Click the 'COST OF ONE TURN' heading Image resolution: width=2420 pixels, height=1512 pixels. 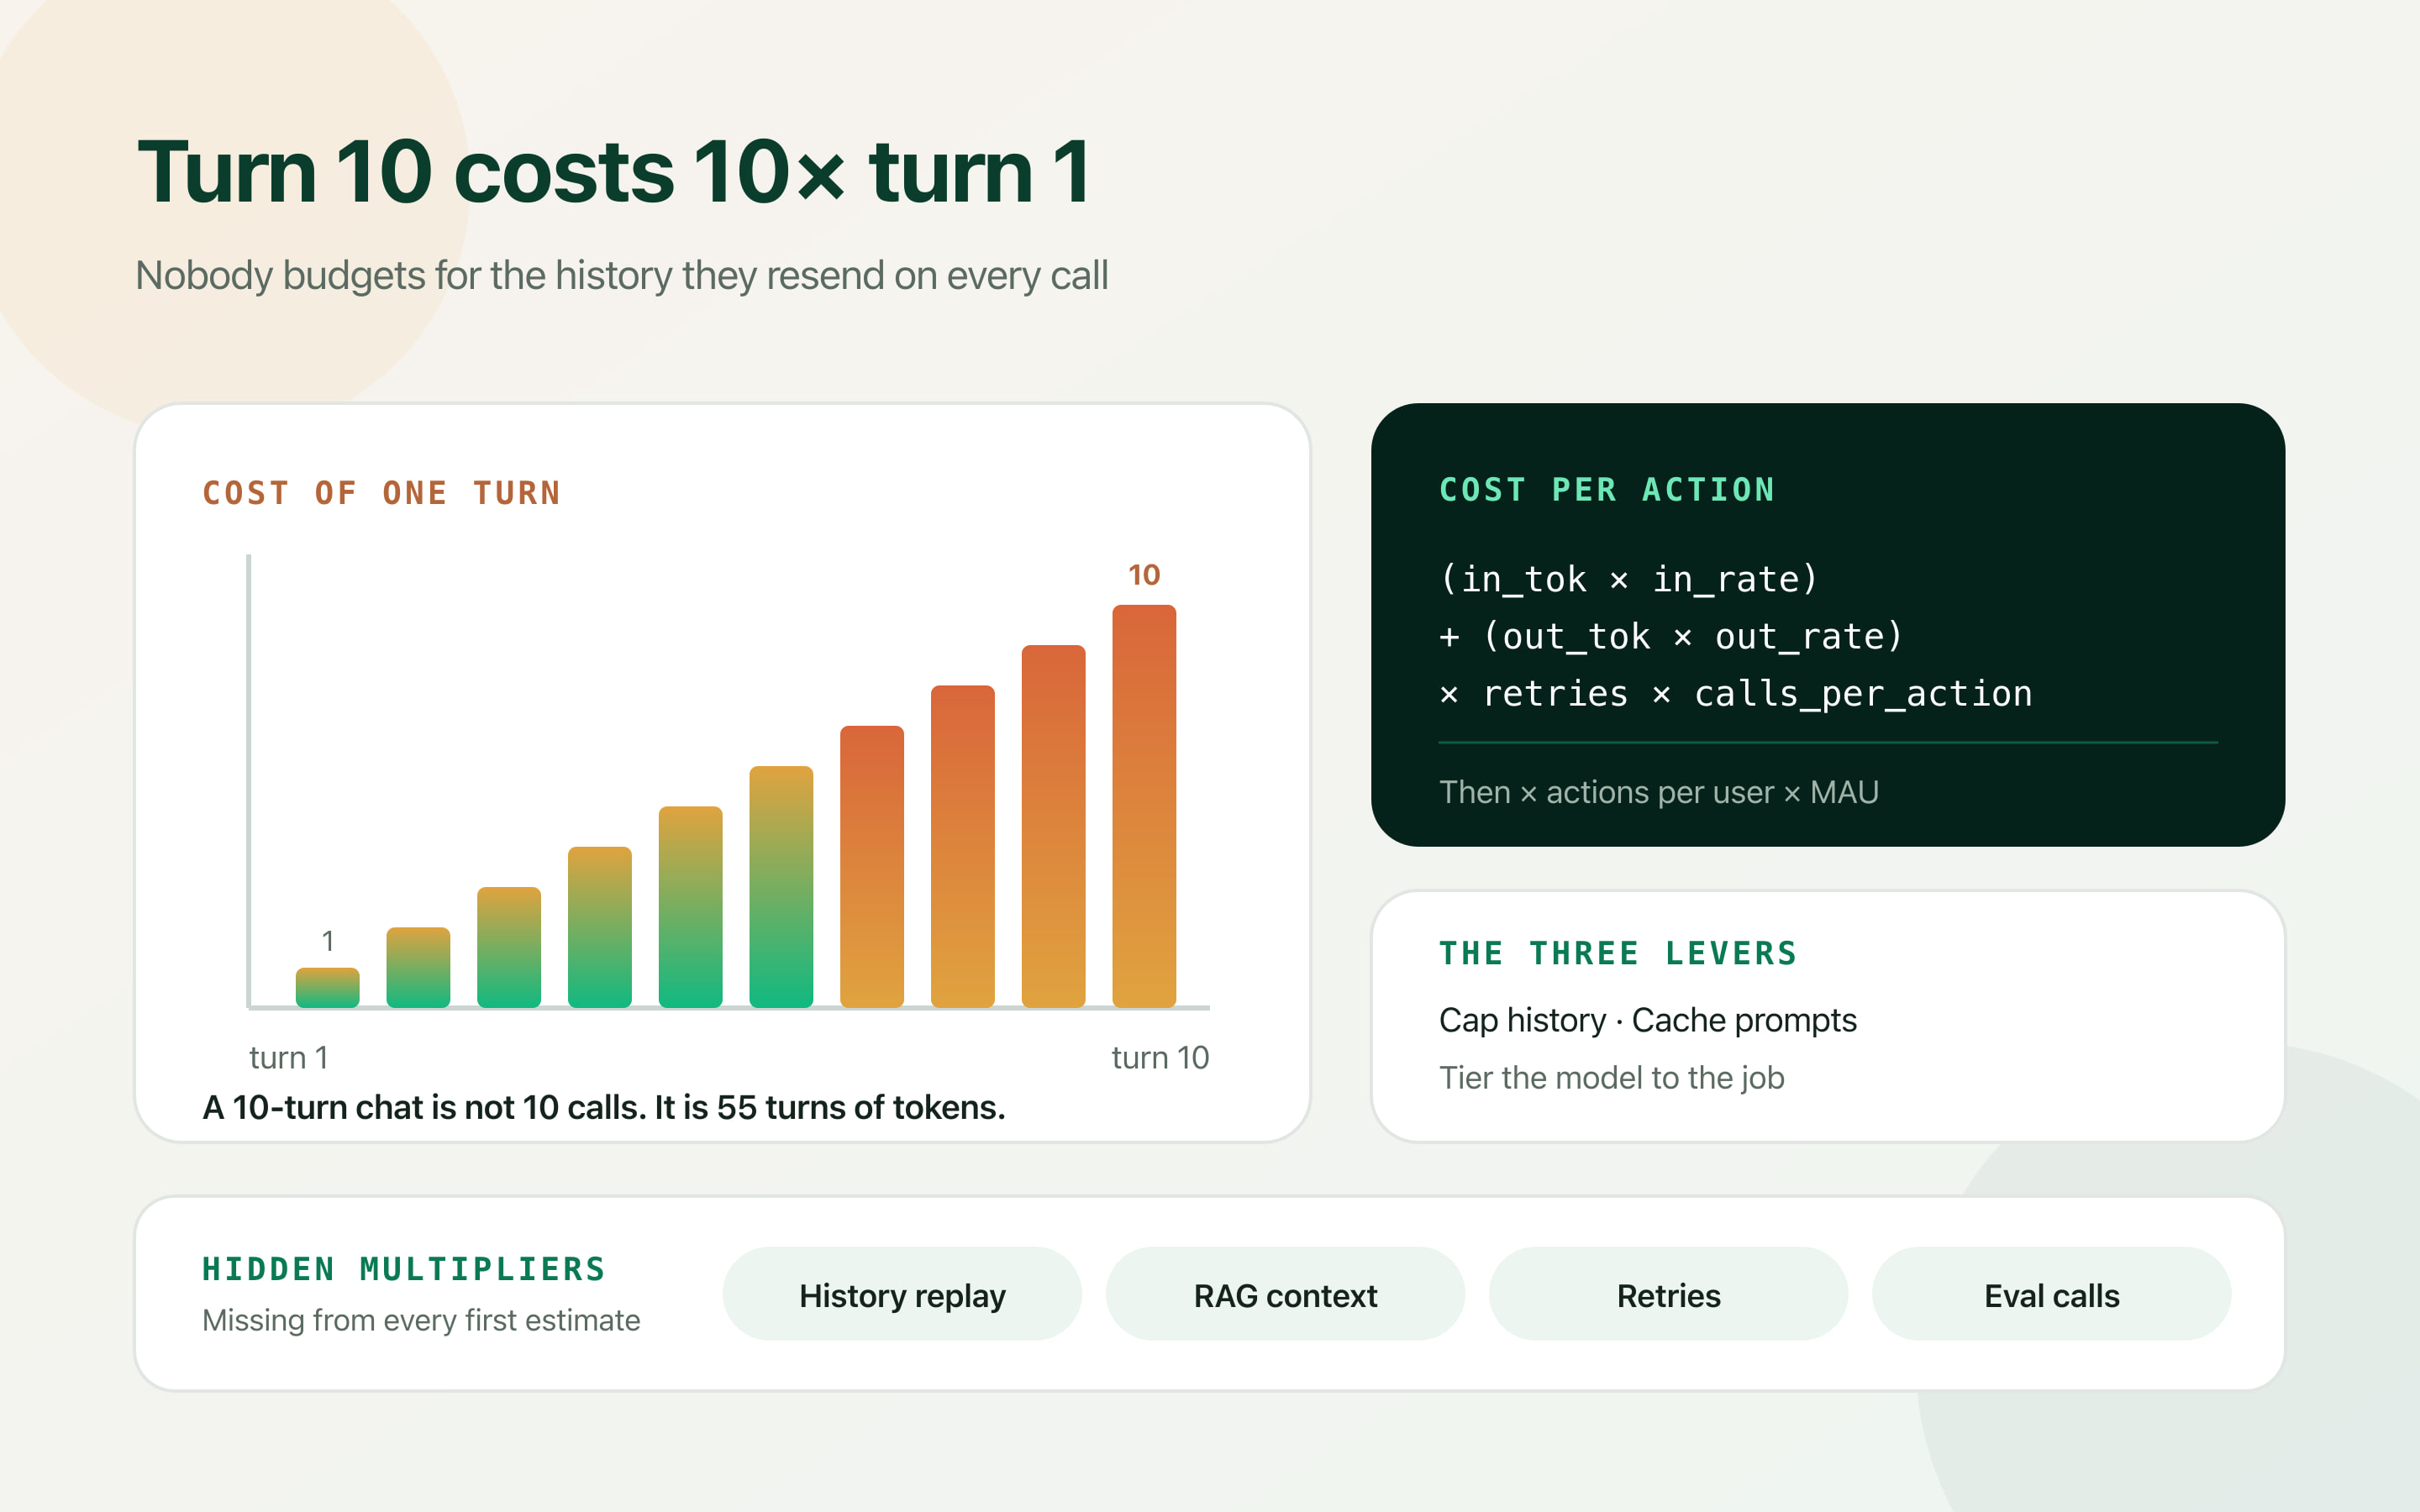[x=381, y=493]
